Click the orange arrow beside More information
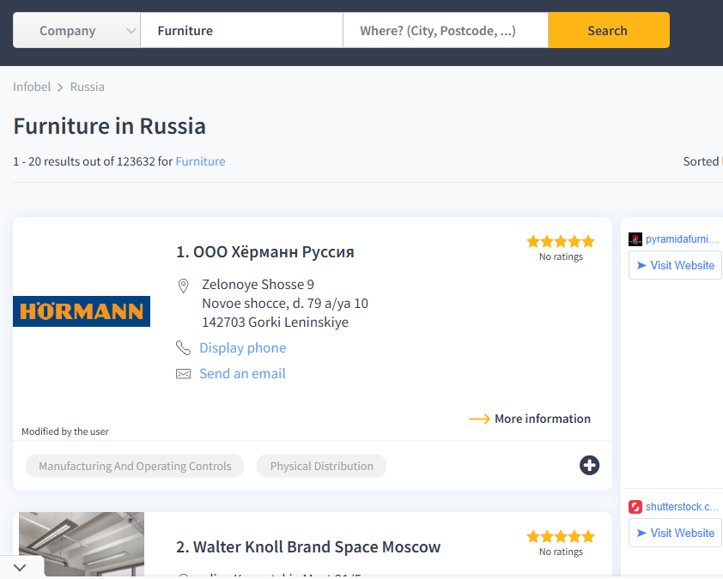 point(479,419)
